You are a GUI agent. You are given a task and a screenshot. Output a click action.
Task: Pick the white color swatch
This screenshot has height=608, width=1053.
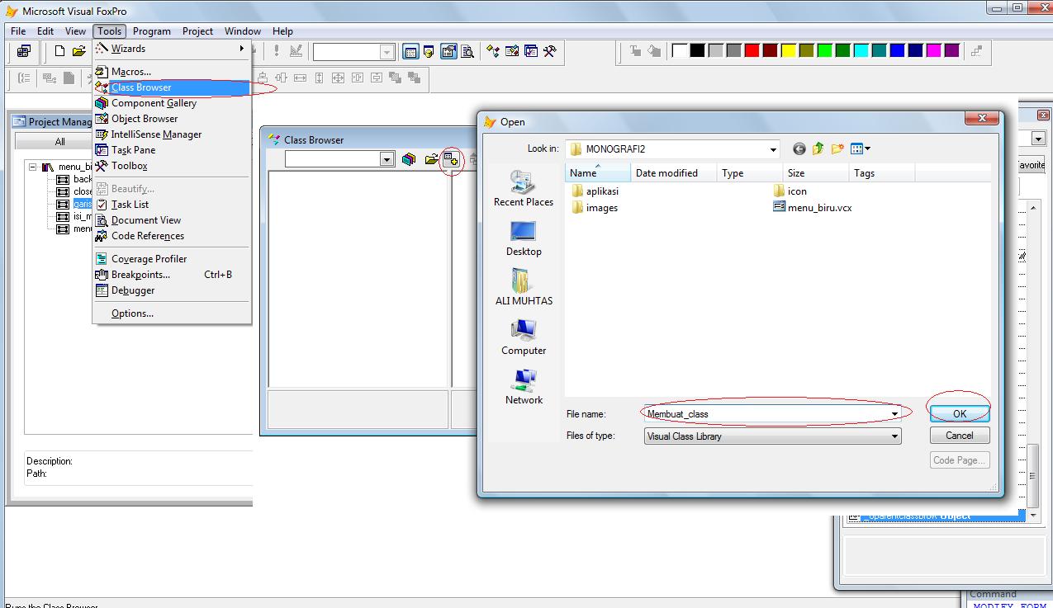(680, 51)
